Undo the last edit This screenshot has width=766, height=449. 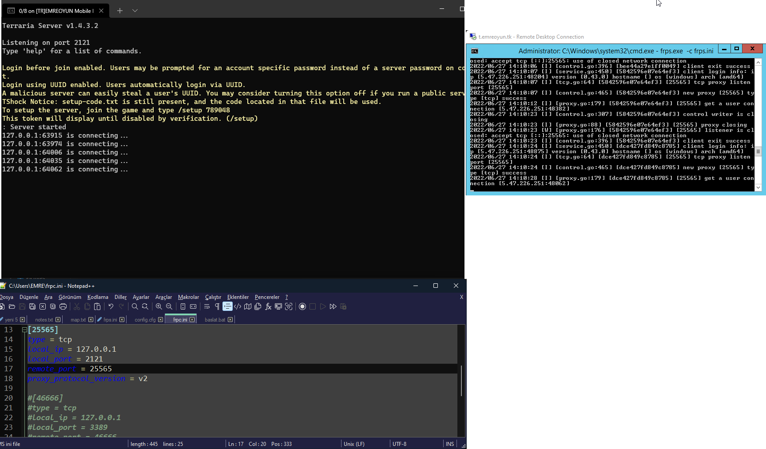point(111,306)
